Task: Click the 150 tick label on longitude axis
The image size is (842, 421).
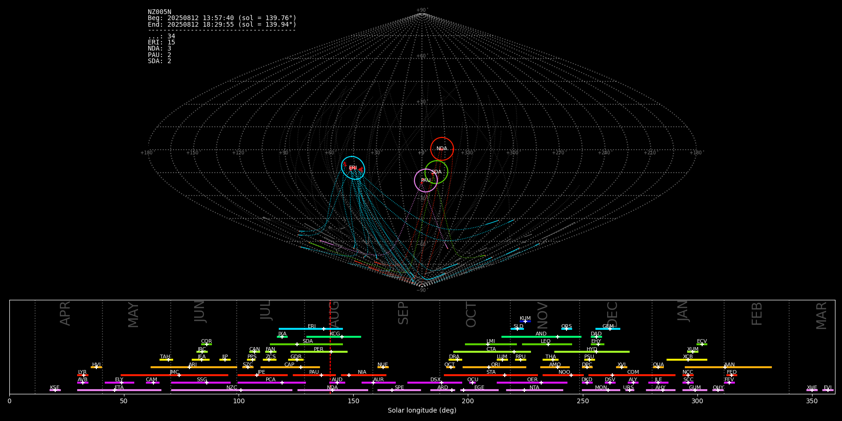Action: click(x=353, y=401)
